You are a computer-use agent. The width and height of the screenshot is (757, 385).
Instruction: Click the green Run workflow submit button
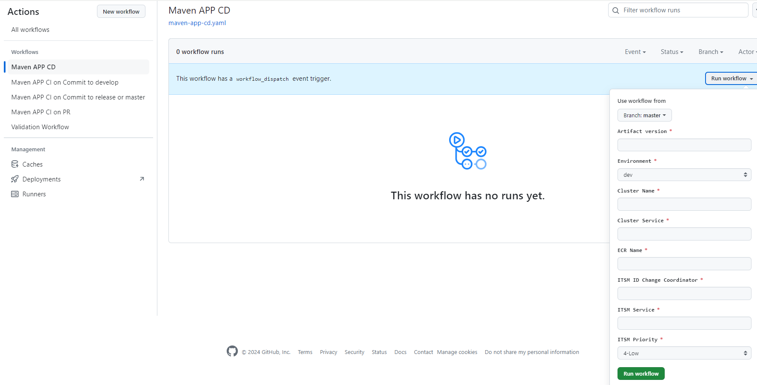(x=641, y=374)
